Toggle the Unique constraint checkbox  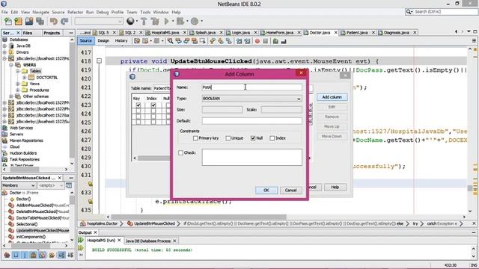click(228, 138)
